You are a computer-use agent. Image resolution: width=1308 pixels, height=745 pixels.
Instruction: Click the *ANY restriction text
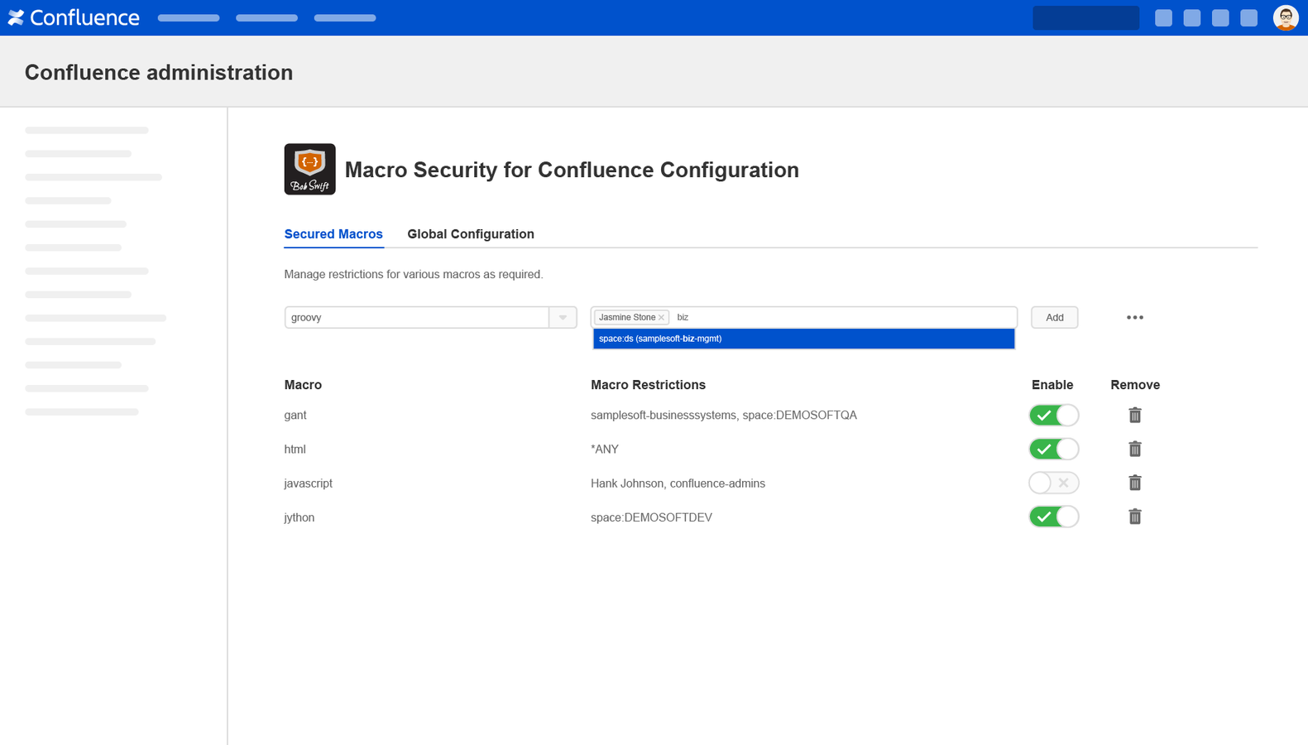tap(605, 449)
